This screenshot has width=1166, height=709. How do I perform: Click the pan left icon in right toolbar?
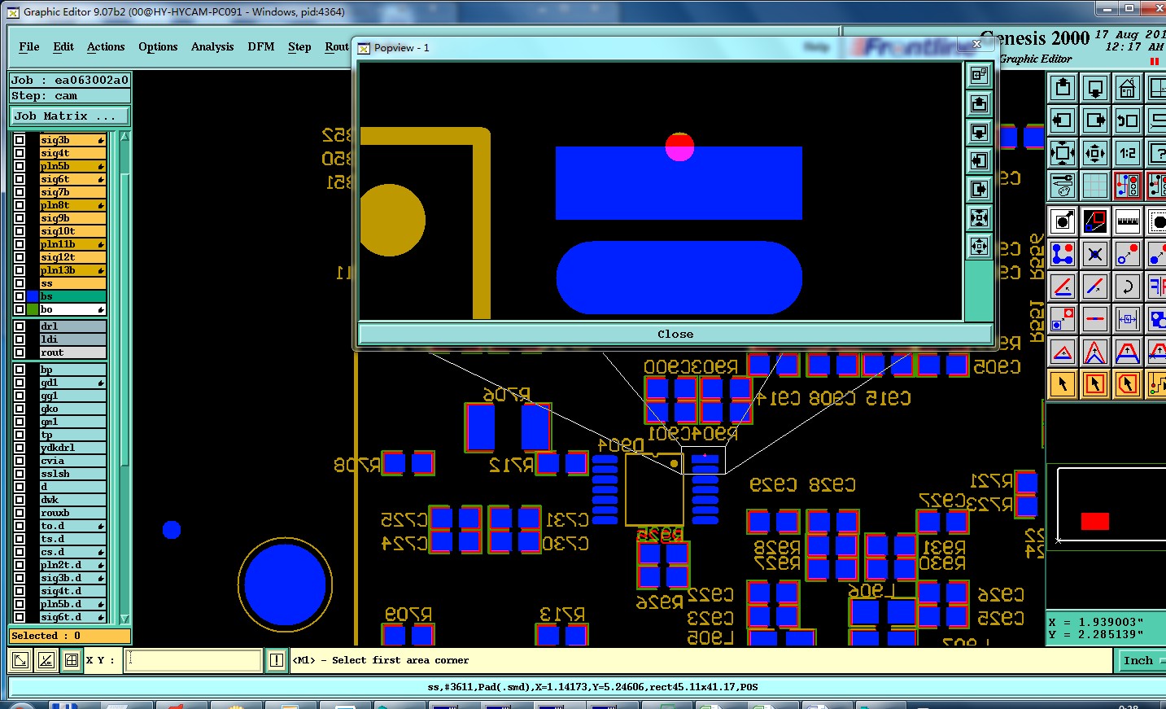point(1063,120)
